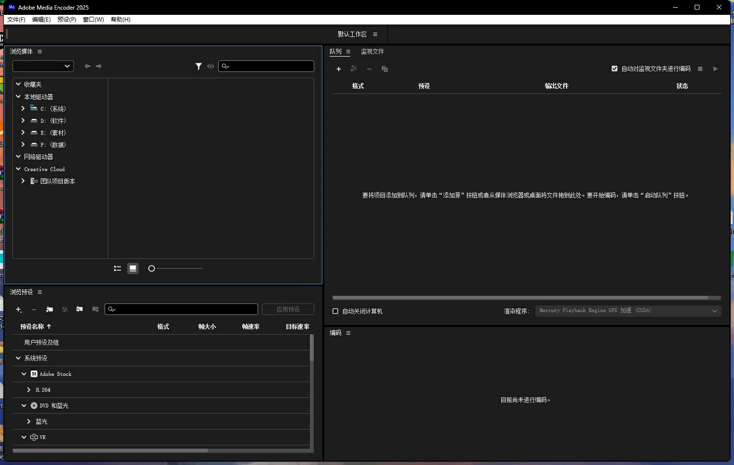Click the Remove minus icon in the queue toolbar
The height and width of the screenshot is (465, 734).
click(369, 69)
